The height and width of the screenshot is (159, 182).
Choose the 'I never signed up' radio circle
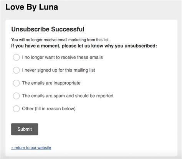[16, 70]
